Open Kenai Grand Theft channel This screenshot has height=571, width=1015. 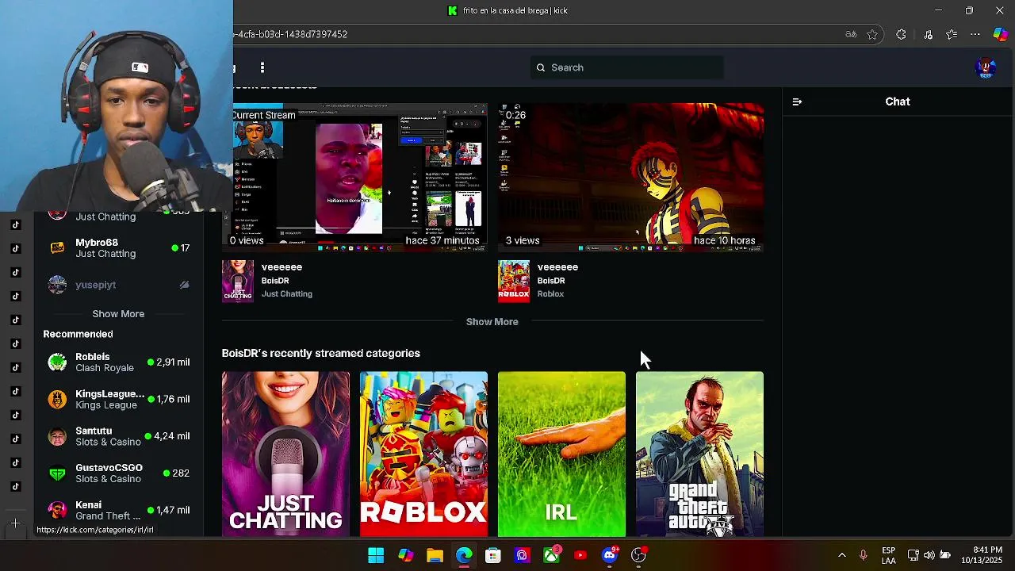(x=118, y=510)
